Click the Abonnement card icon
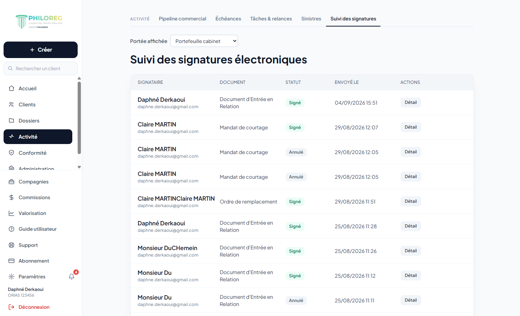Screen dimensions: 520x316 11,261
